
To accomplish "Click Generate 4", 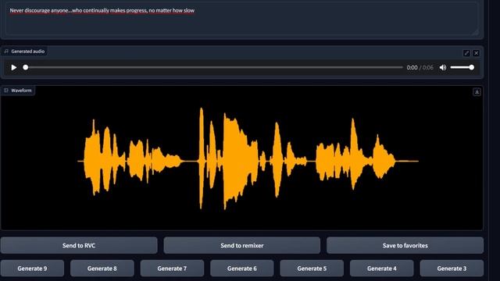I will tap(382, 269).
